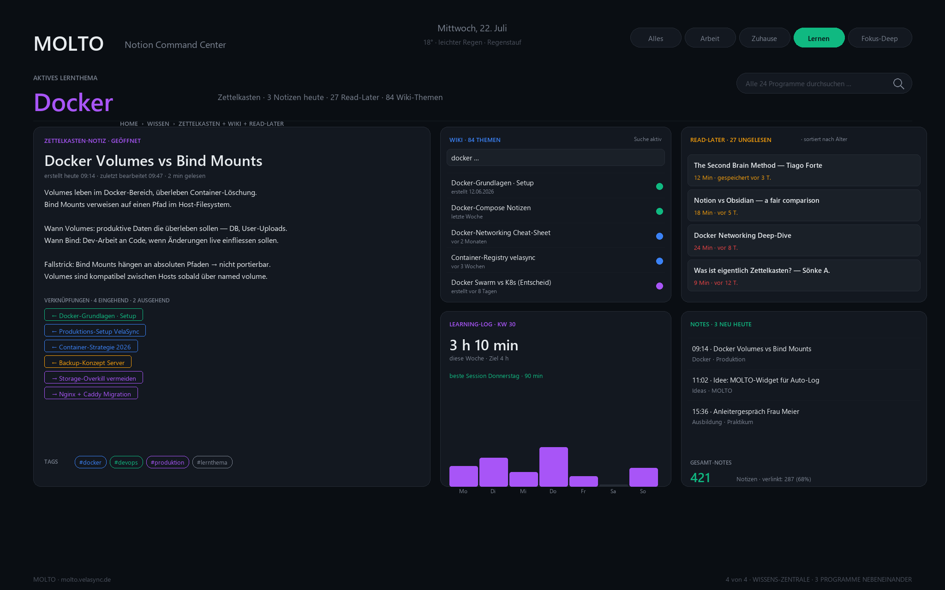Image resolution: width=945 pixels, height=590 pixels.
Task: Click green status dot for Docker-Grundlagen Setup
Action: (659, 187)
